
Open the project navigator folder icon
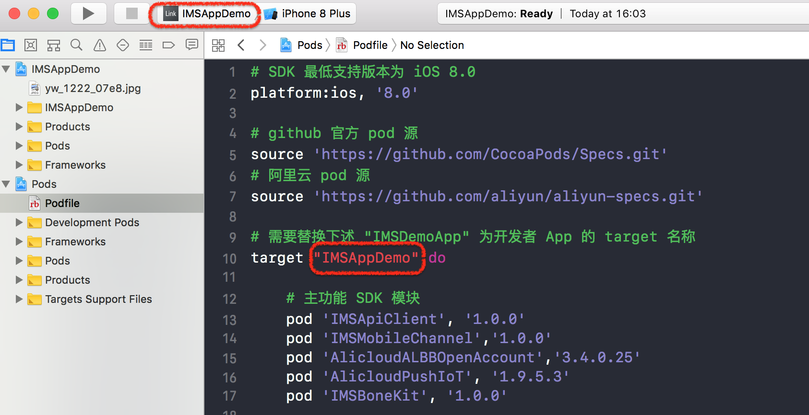[x=8, y=45]
